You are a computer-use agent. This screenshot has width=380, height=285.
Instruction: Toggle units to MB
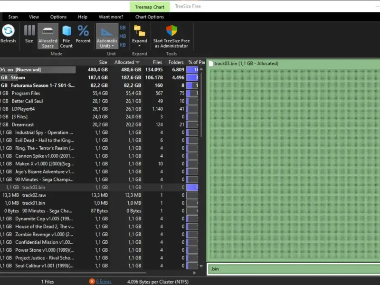[123, 36]
